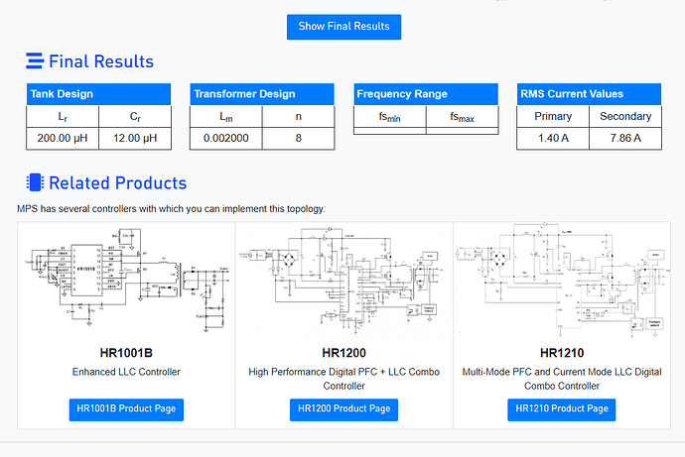Click the Frequency Range table header
The height and width of the screenshot is (457, 685).
click(x=426, y=94)
